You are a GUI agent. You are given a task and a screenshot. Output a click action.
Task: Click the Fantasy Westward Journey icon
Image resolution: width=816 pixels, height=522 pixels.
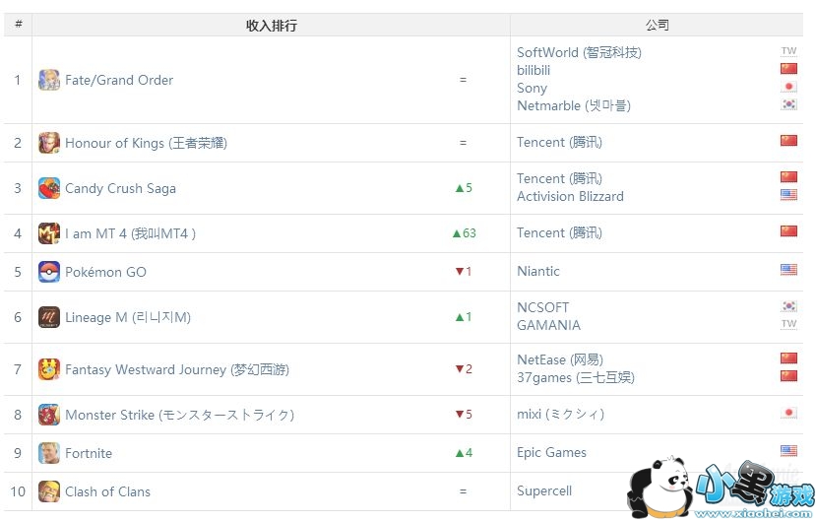(49, 369)
